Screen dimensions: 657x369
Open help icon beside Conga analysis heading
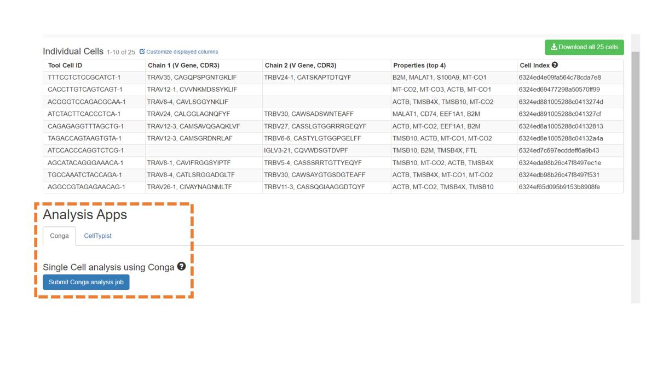pyautogui.click(x=181, y=267)
